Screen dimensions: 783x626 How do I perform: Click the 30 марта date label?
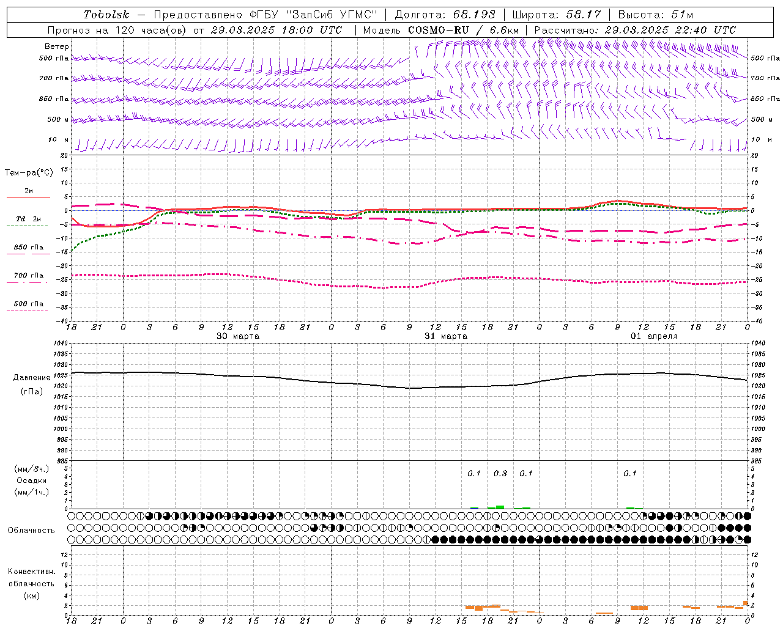238,336
